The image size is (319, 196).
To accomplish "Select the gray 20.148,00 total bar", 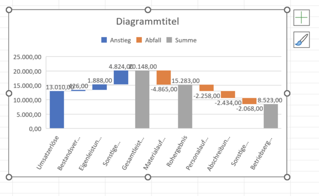I will pos(142,99).
